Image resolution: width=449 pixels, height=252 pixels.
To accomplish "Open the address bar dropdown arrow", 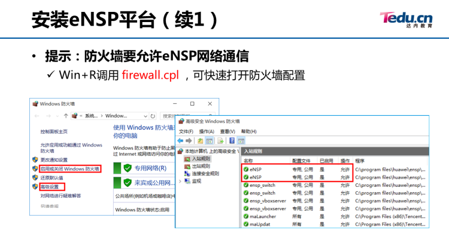I will 145,116.
